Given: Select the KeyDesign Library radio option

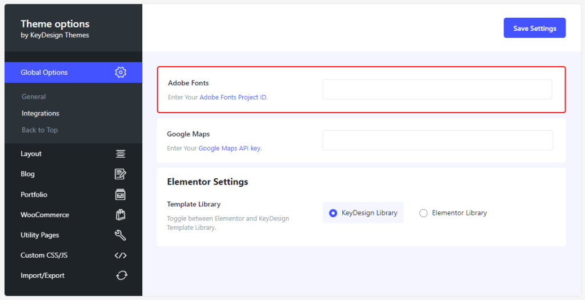Looking at the screenshot, I should [x=363, y=213].
